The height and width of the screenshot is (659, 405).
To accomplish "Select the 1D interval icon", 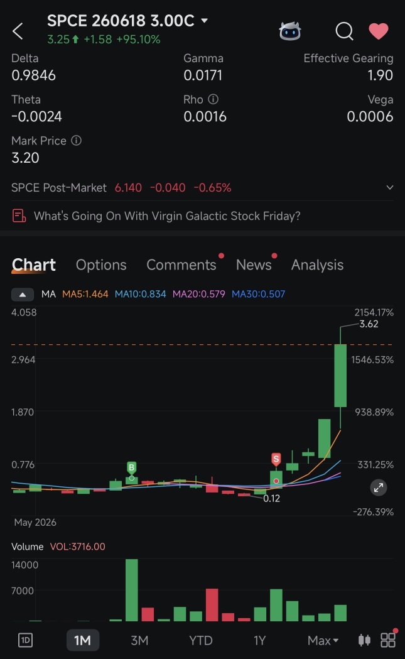I will [x=26, y=640].
